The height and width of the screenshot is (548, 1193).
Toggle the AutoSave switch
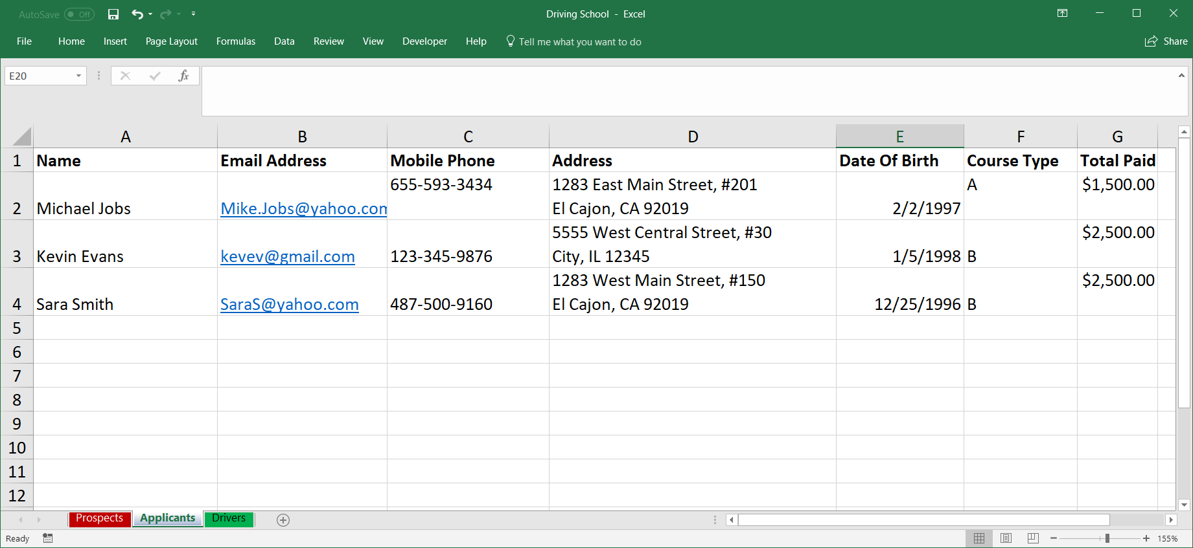pos(79,14)
